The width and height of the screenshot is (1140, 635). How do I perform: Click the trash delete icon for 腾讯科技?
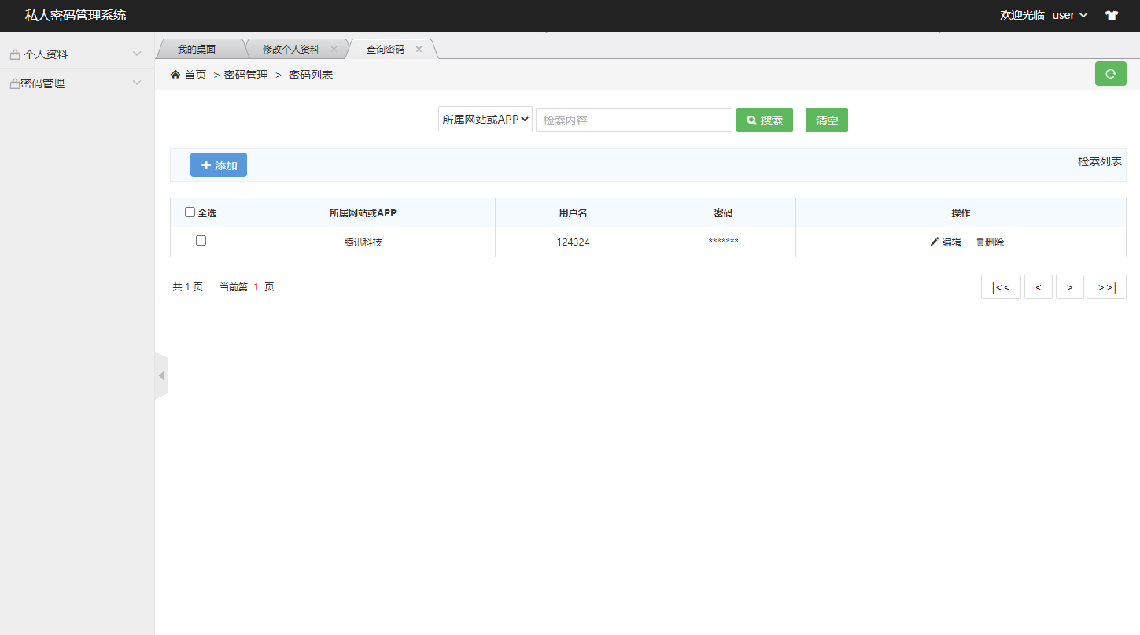[x=980, y=242]
